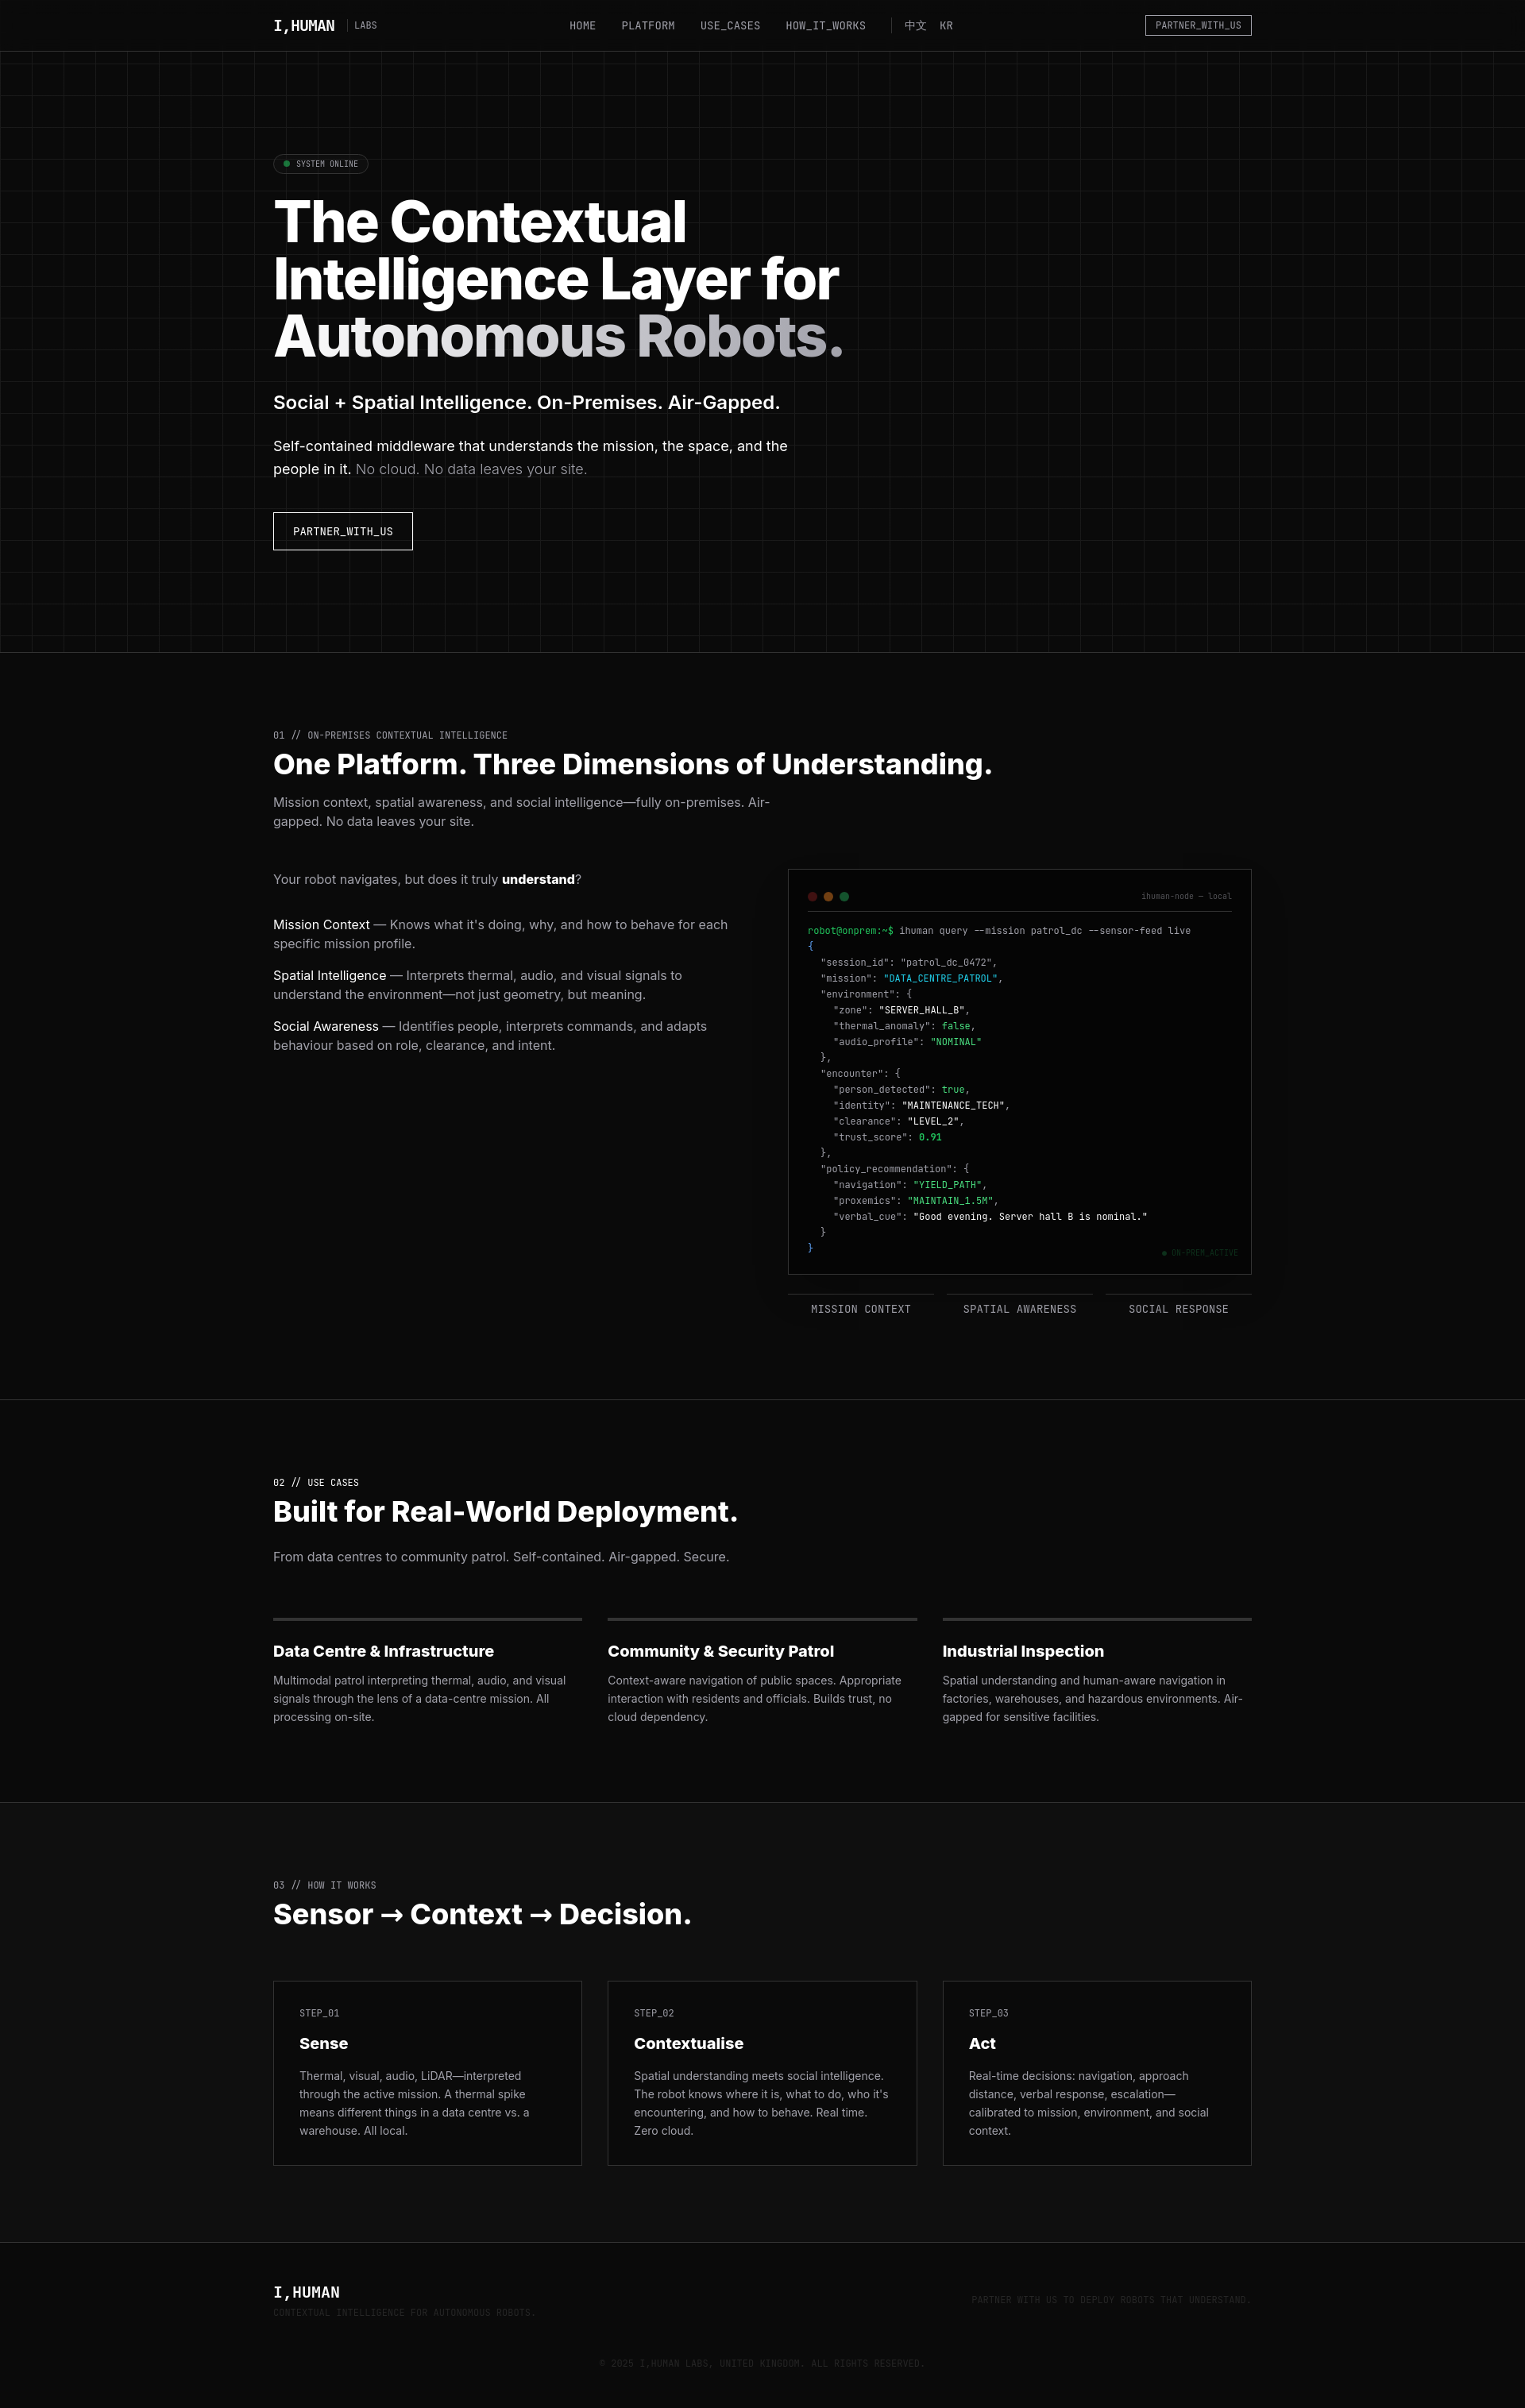Click the orange dot in terminal window
1525x2408 pixels.
(x=828, y=897)
